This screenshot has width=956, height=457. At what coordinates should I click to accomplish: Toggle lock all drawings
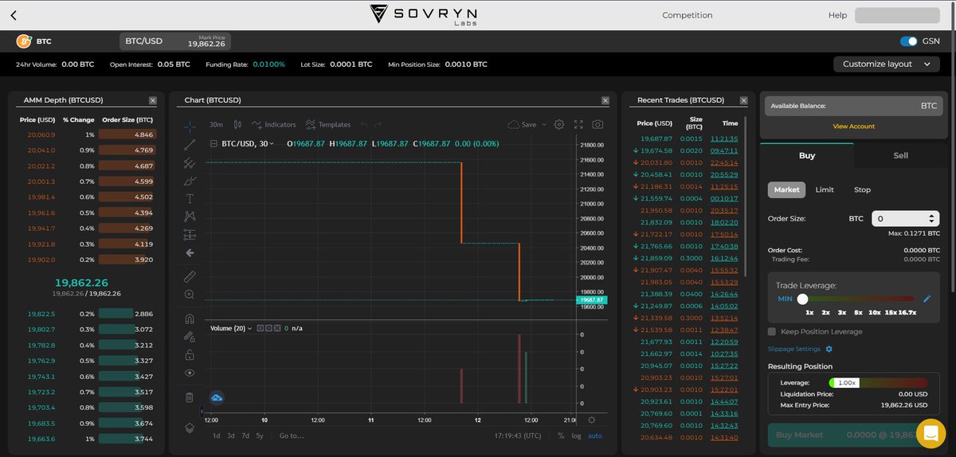click(x=190, y=355)
